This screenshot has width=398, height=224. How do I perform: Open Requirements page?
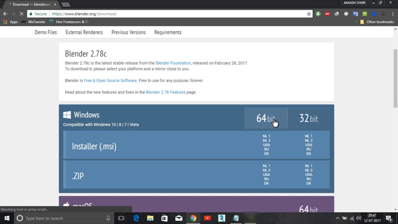(x=168, y=32)
